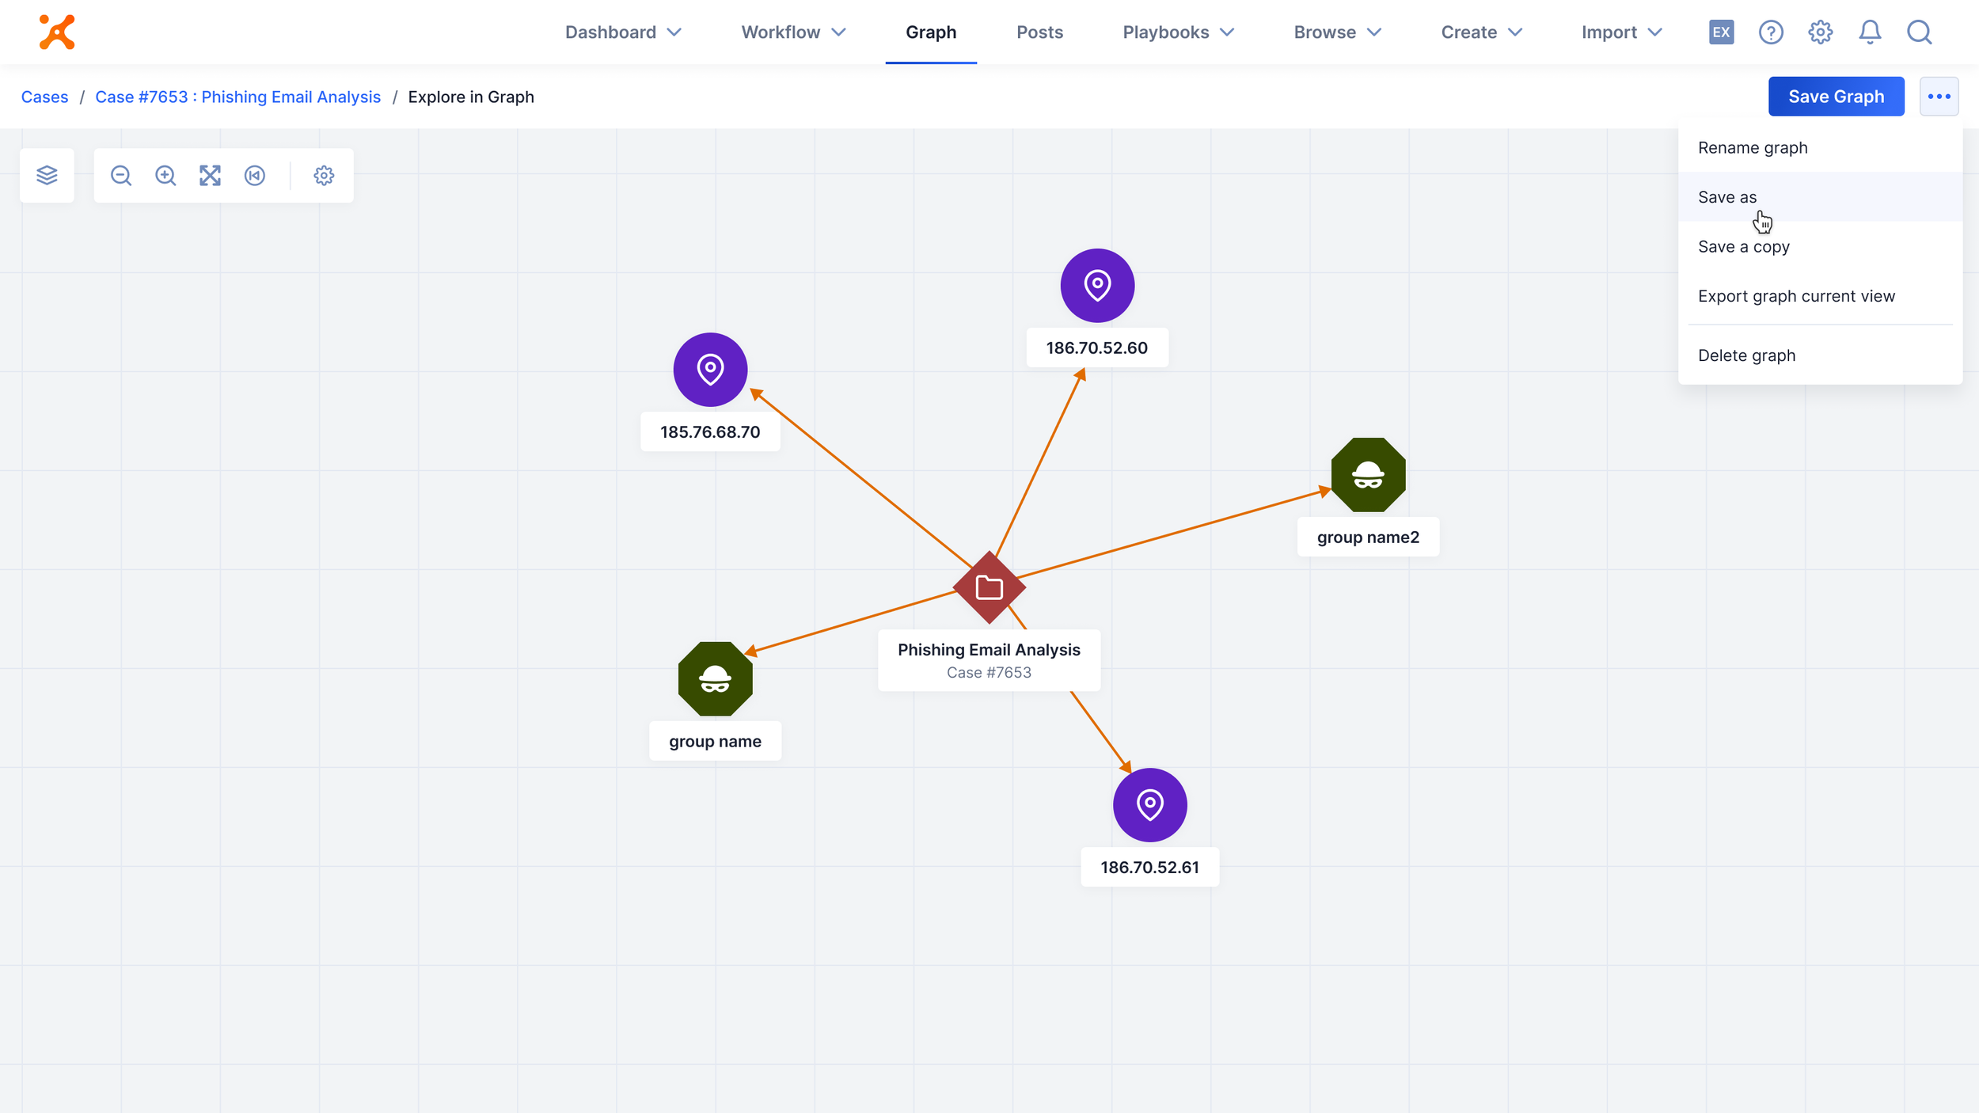Viewport: 1979px width, 1113px height.
Task: Open graph toolbar settings gear
Action: tap(324, 175)
